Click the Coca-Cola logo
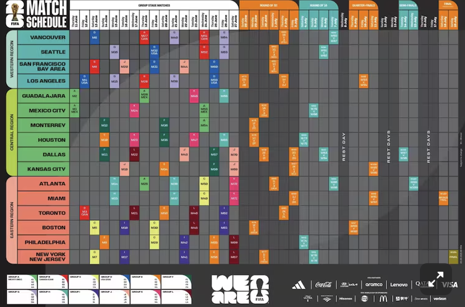 pos(323,285)
